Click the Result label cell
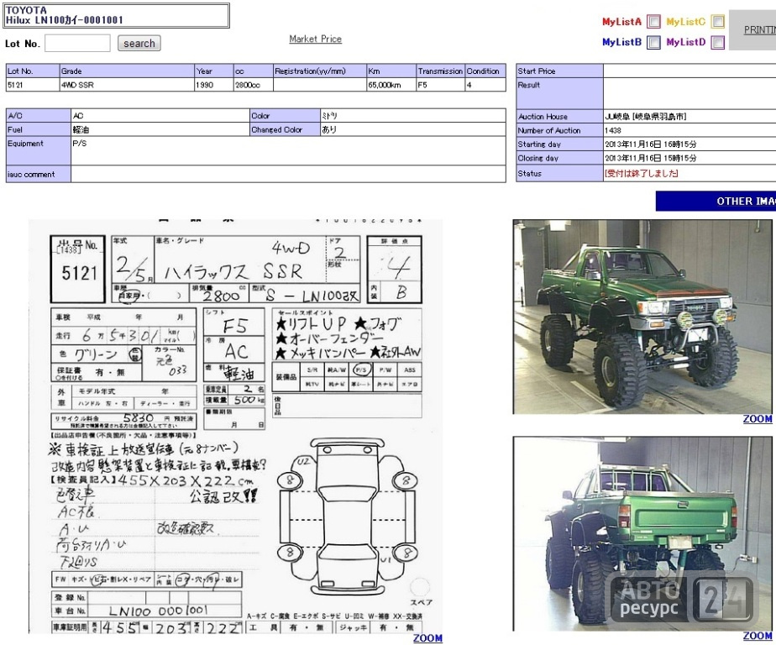This screenshot has height=645, width=776. pyautogui.click(x=559, y=93)
